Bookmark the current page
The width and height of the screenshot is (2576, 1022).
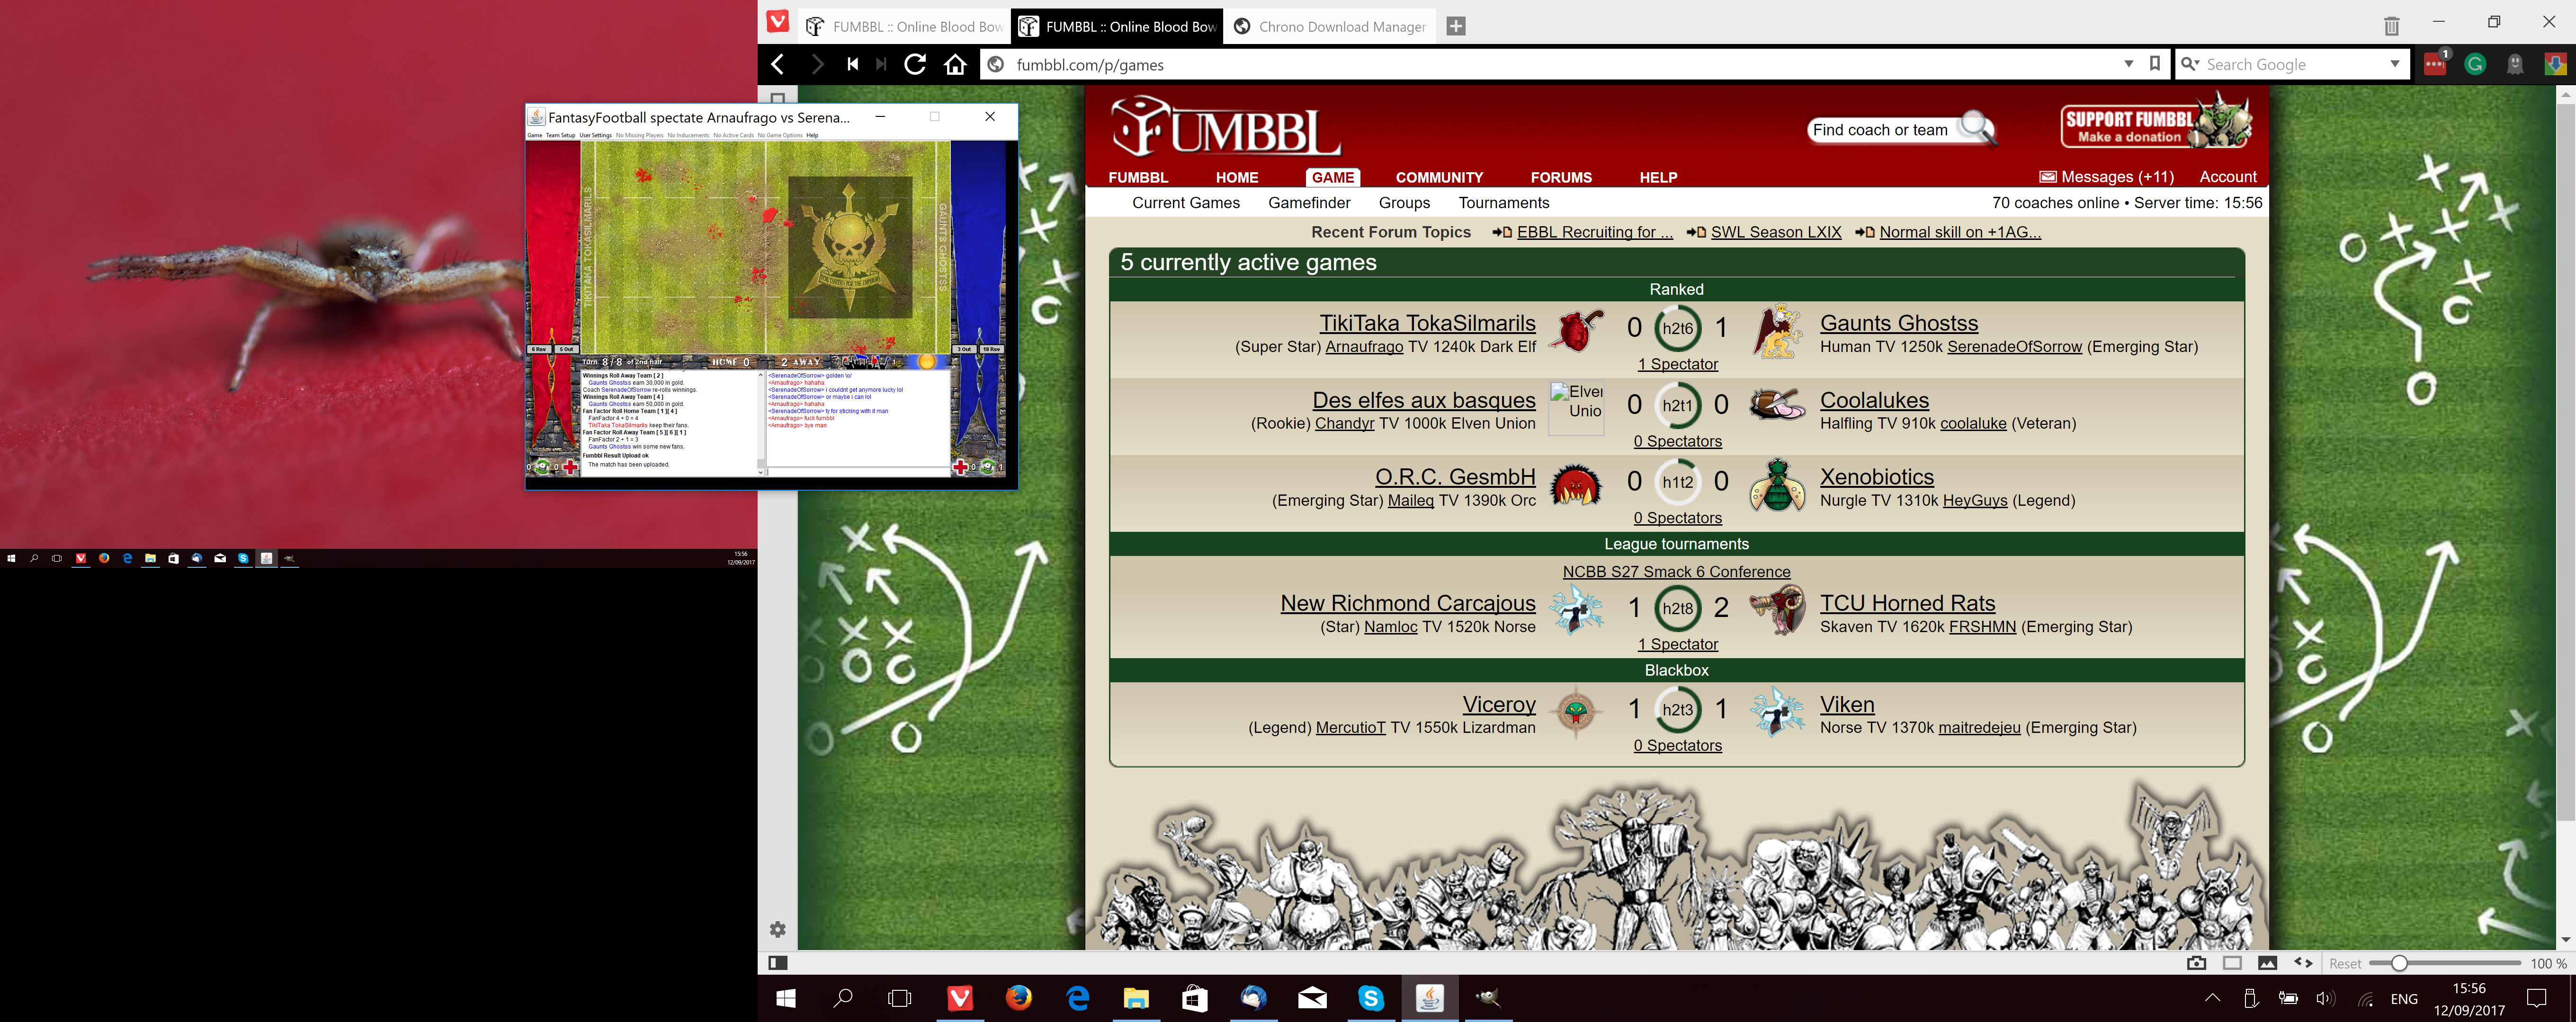click(2155, 63)
